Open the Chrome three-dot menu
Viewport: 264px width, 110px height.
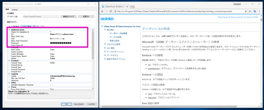click(259, 11)
